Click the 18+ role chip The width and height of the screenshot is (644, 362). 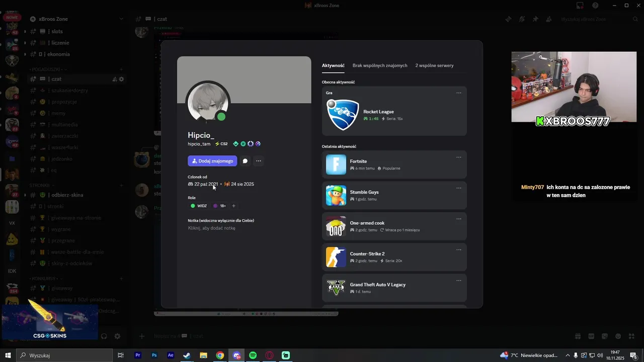click(219, 206)
